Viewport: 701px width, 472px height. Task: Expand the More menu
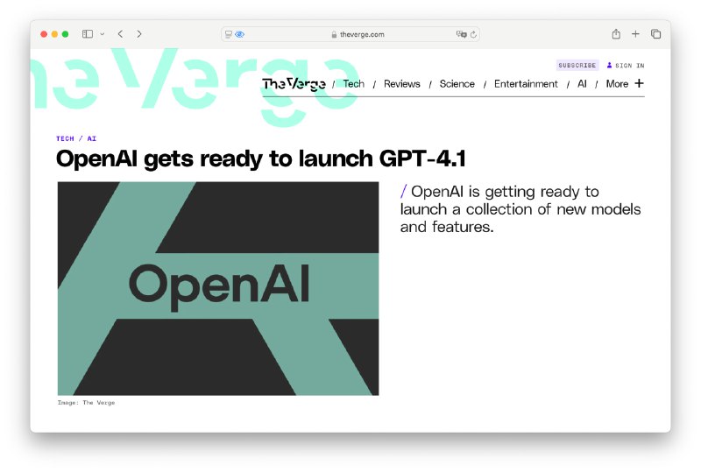(625, 84)
